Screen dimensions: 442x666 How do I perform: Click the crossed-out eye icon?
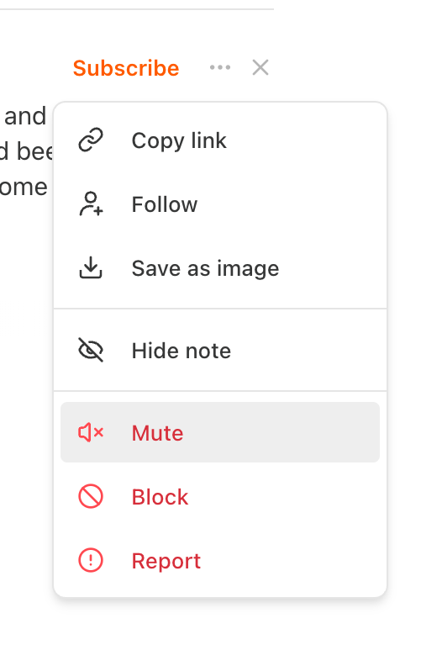click(91, 350)
